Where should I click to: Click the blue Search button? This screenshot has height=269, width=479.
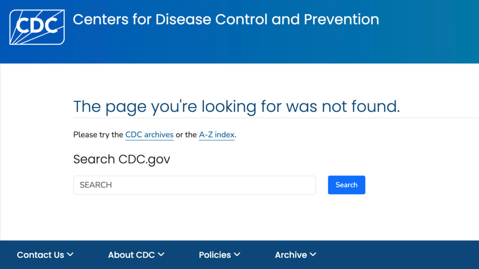pyautogui.click(x=347, y=185)
